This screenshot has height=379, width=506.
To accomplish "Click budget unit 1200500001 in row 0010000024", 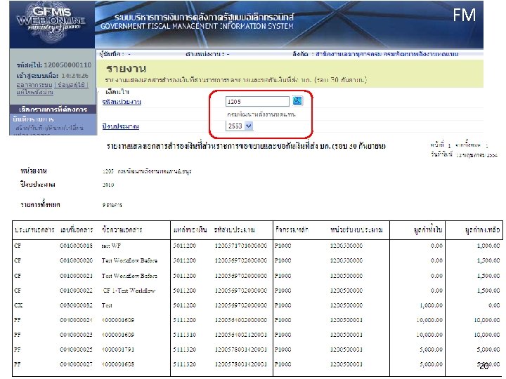I will 346,320.
